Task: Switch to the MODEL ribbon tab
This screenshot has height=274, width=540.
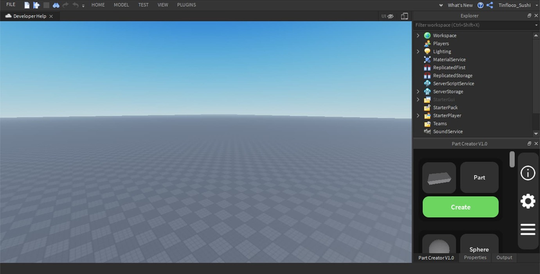Action: (121, 5)
